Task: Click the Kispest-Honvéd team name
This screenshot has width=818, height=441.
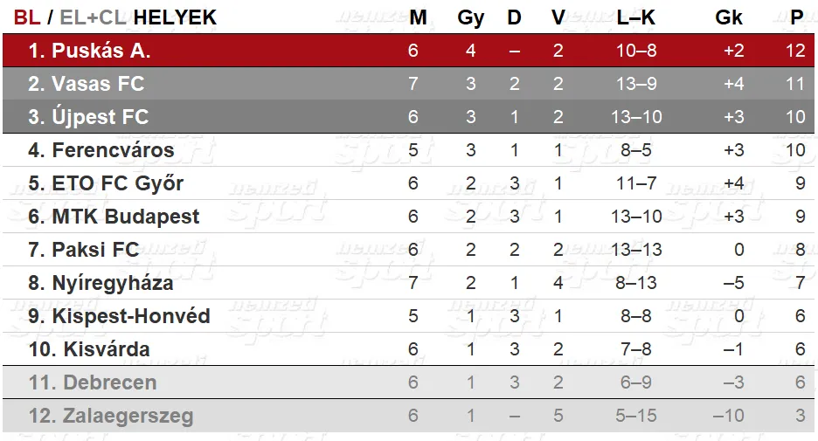Action: tap(131, 316)
